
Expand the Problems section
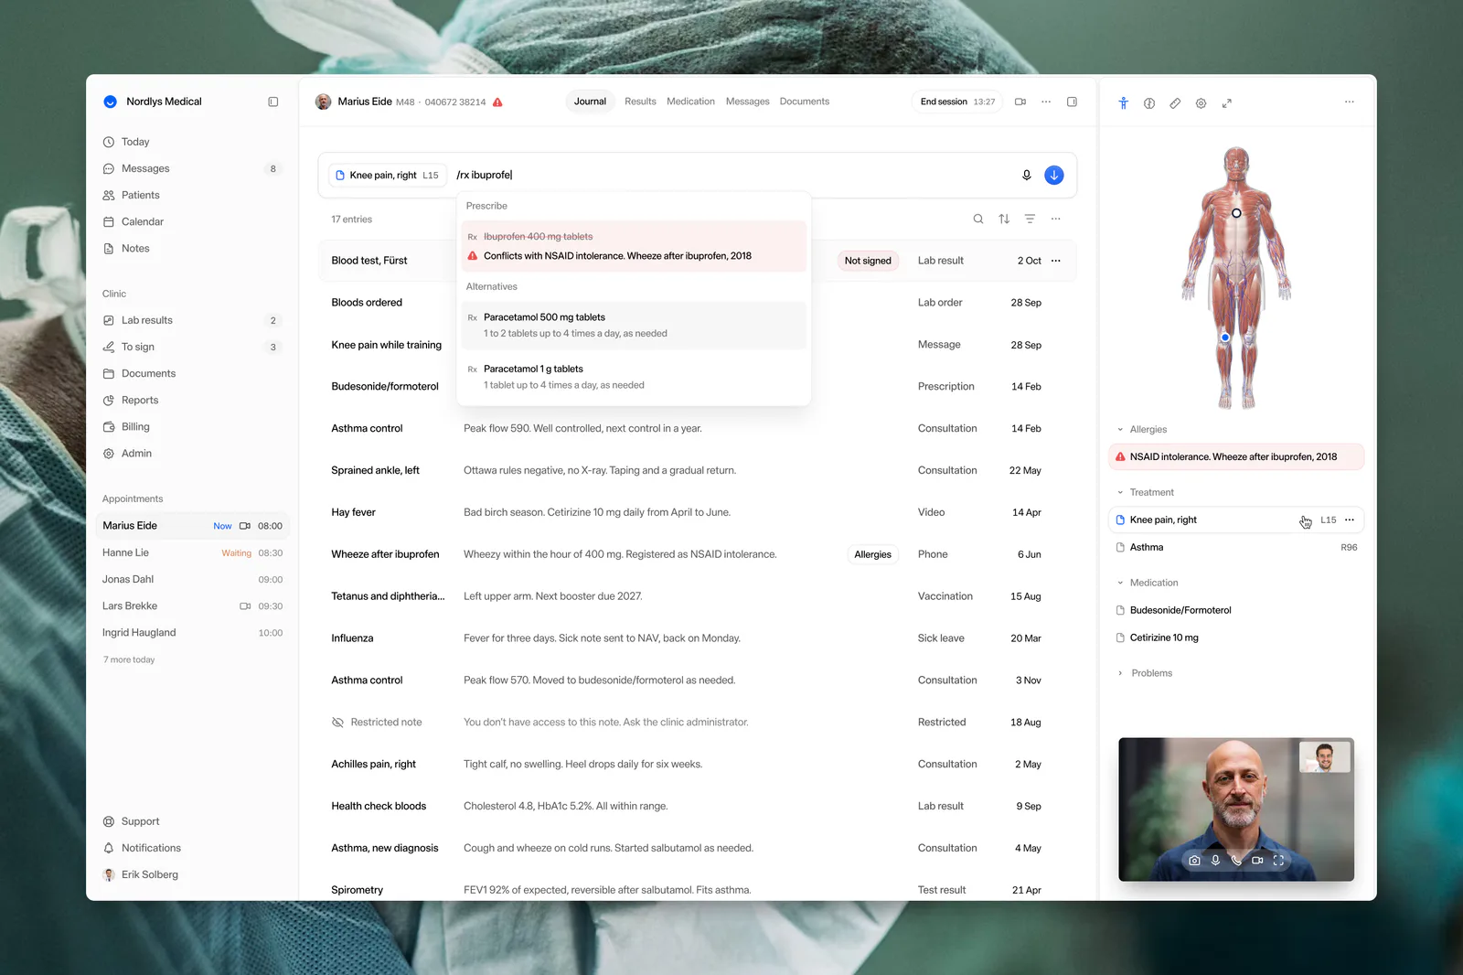pyautogui.click(x=1120, y=673)
